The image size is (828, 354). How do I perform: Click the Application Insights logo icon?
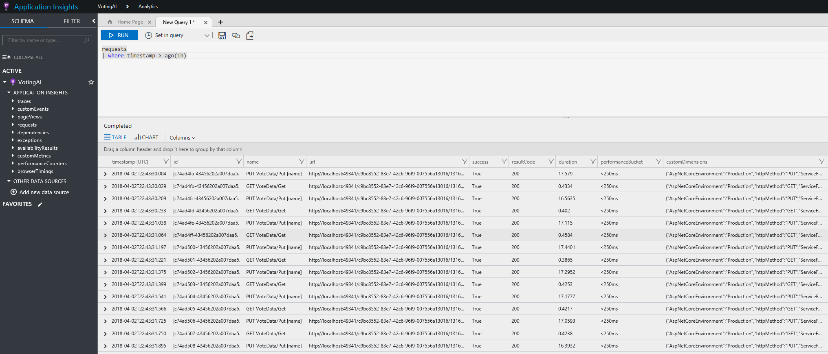pyautogui.click(x=6, y=7)
